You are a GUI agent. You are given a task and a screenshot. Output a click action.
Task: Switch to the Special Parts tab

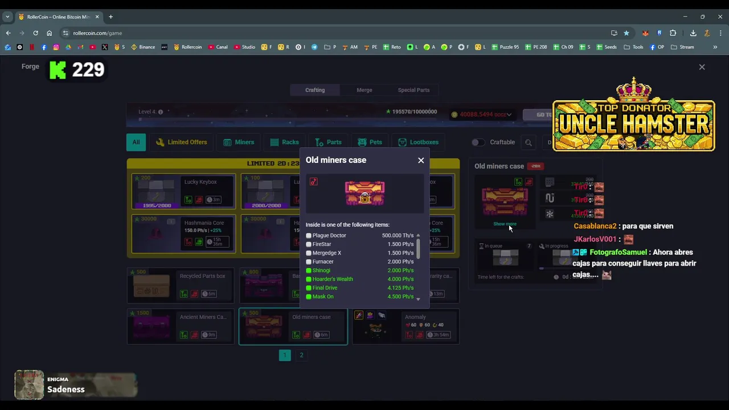[x=413, y=90]
